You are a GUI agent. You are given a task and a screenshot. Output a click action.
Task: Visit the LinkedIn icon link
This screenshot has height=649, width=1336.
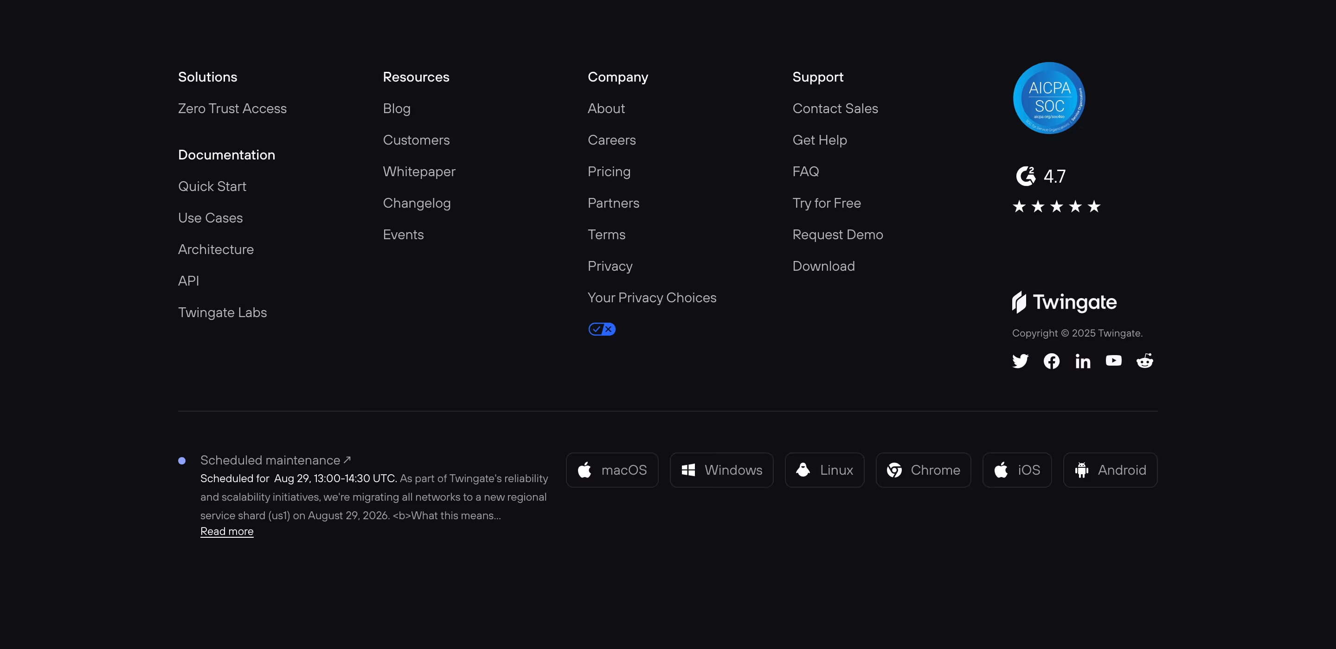click(1082, 361)
